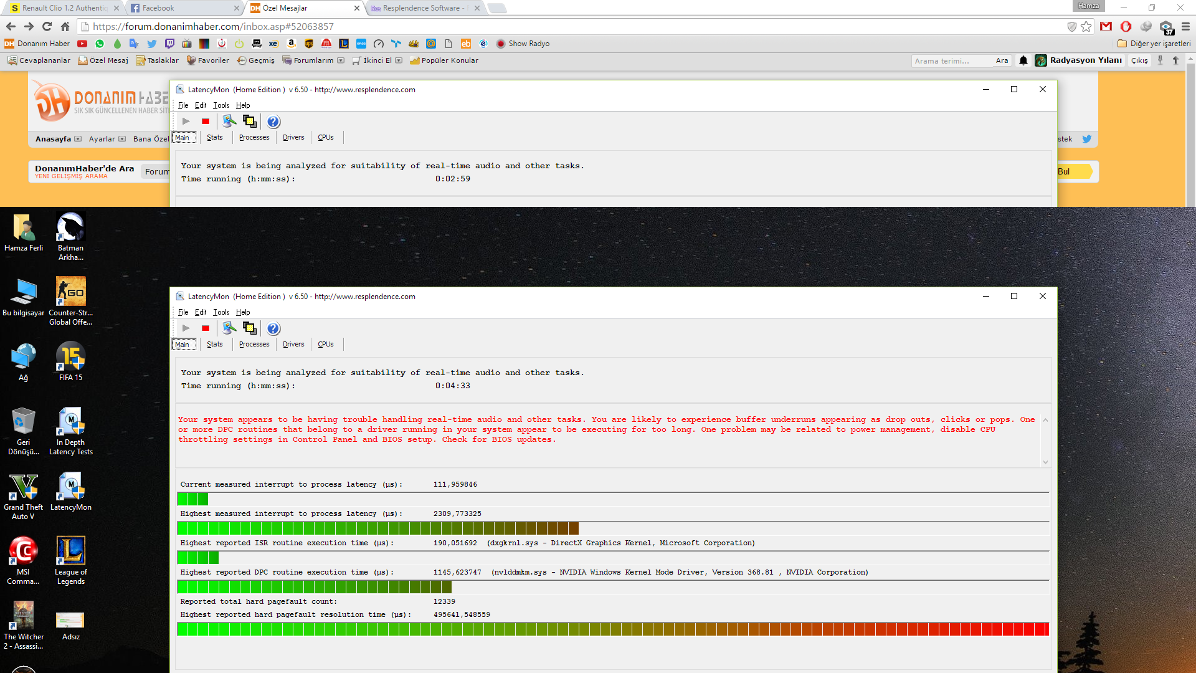
Task: Click the forum notification bell icon
Action: (1023, 60)
